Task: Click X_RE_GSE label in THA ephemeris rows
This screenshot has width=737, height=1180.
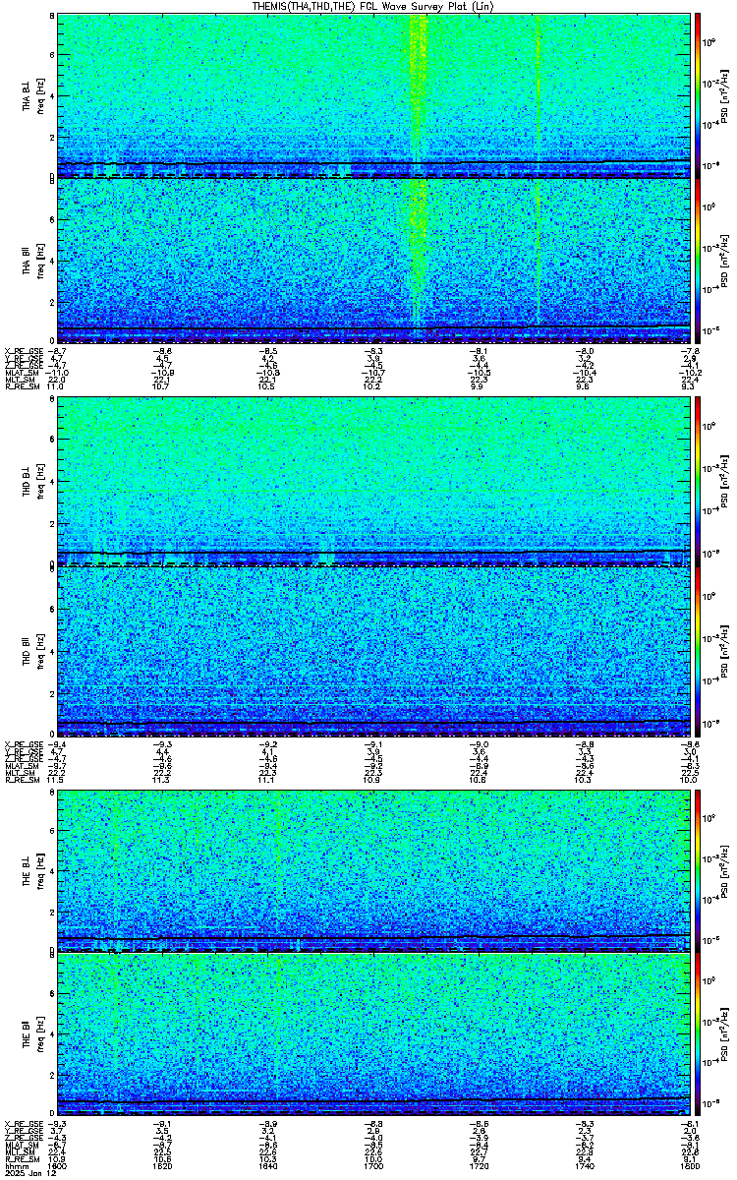Action: click(x=23, y=349)
